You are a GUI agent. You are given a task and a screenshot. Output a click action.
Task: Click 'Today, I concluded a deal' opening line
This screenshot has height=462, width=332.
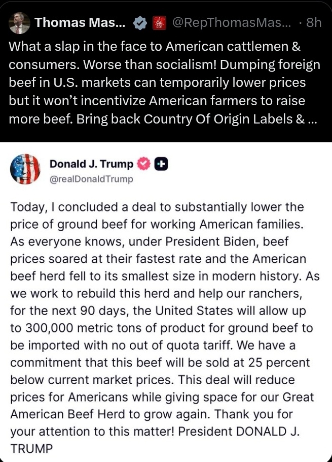[x=157, y=207]
